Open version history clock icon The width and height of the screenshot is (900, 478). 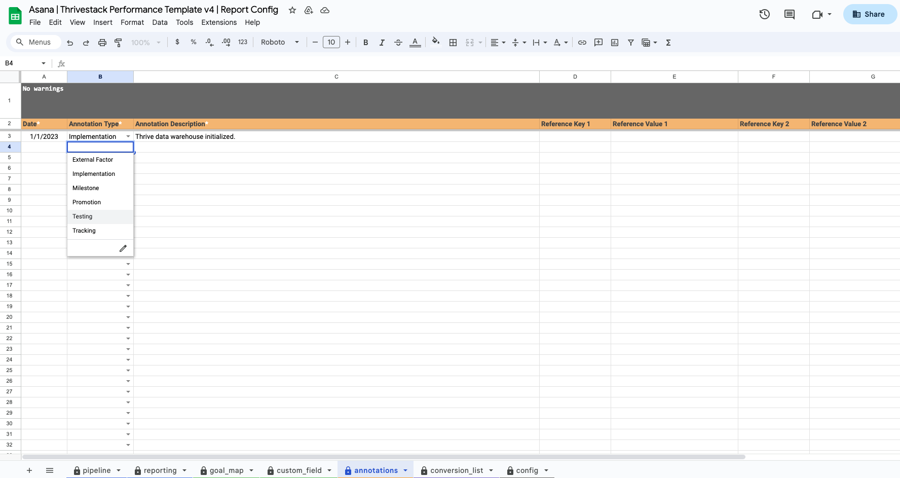coord(764,14)
